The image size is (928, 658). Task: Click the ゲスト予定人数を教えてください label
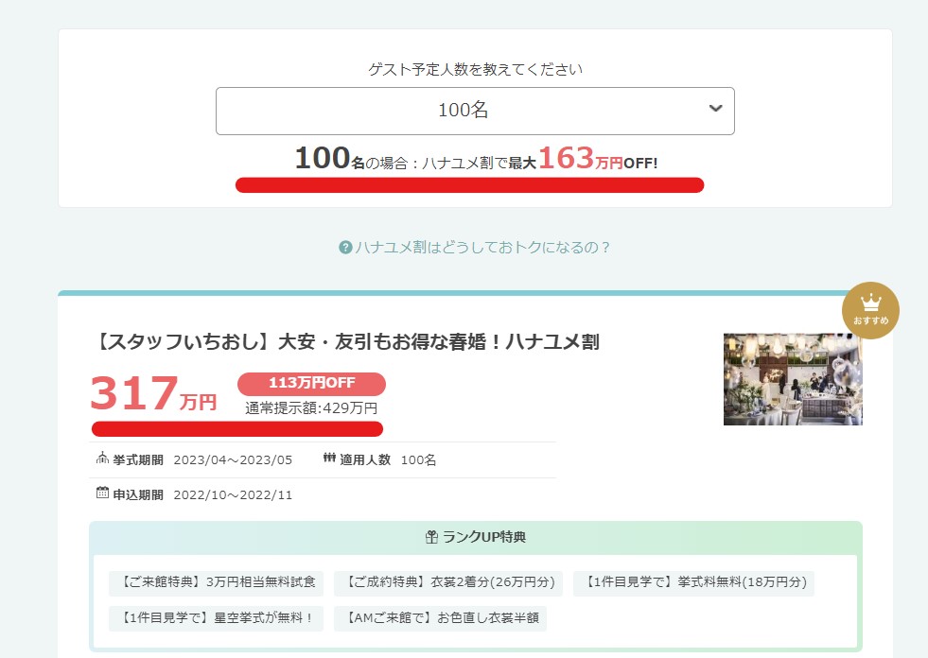coord(475,69)
